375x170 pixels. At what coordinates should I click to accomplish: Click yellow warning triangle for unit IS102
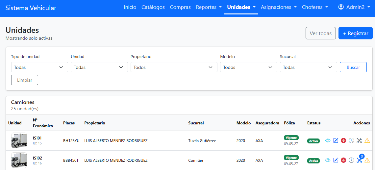tap(367, 160)
